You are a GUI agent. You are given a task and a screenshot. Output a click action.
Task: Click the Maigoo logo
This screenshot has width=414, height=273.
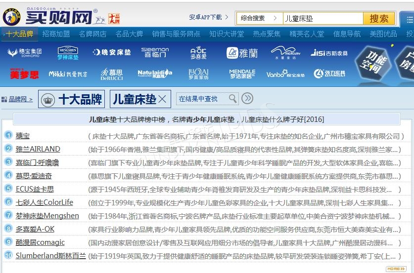coord(49,16)
